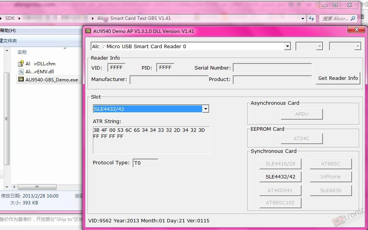Select the AU9540-GBS_Demo.exe file icon
The image size is (368, 230).
pyautogui.click(x=21, y=79)
